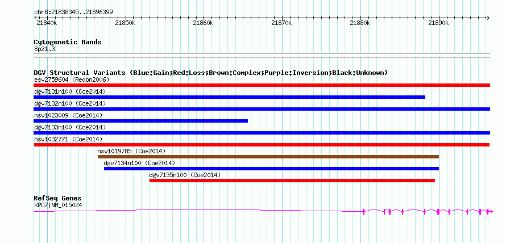Open the dgv7133n100 (Coe2014) label
The height and width of the screenshot is (243, 506).
(70, 127)
